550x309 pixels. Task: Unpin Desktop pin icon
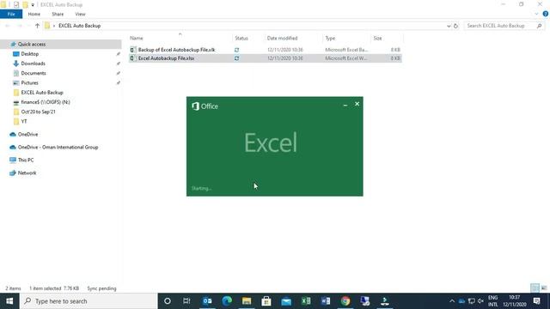[x=119, y=54]
